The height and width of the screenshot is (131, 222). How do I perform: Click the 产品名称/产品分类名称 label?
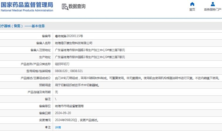[36, 64]
